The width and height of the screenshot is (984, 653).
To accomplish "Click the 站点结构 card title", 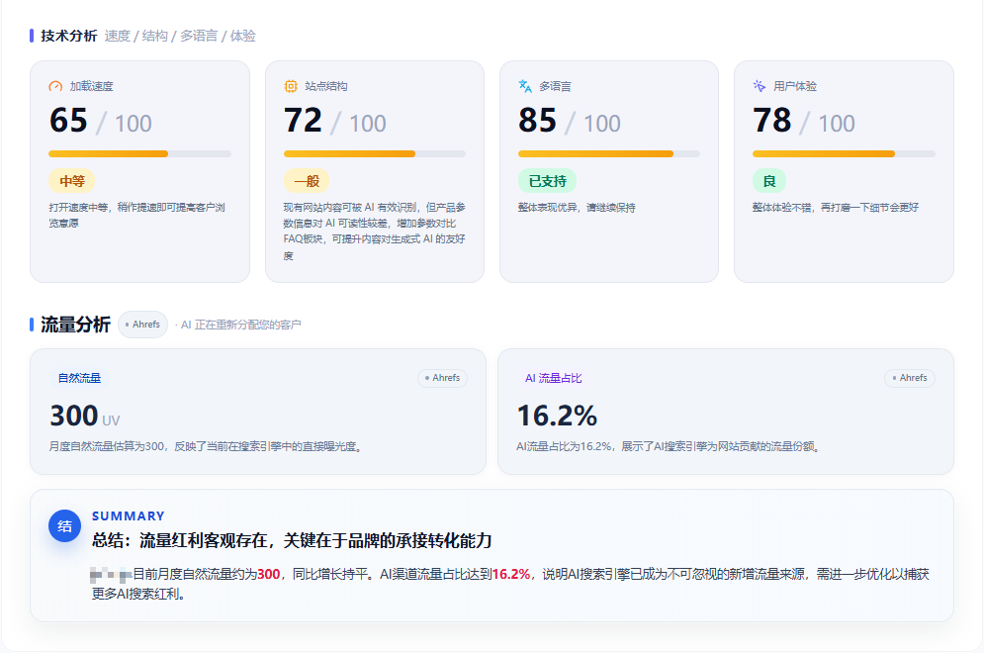I will pyautogui.click(x=326, y=87).
